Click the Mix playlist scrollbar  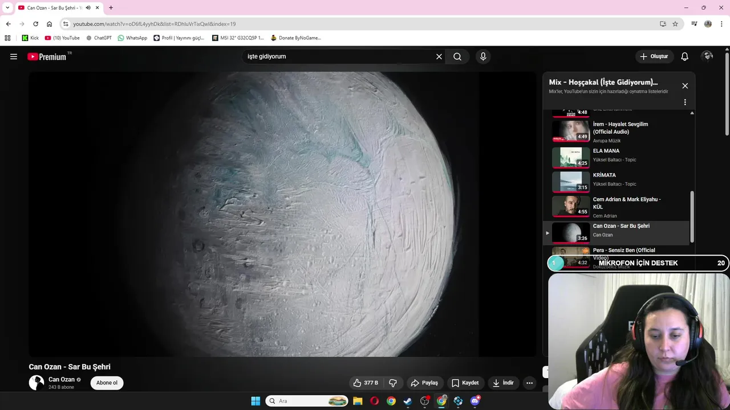pos(692,216)
